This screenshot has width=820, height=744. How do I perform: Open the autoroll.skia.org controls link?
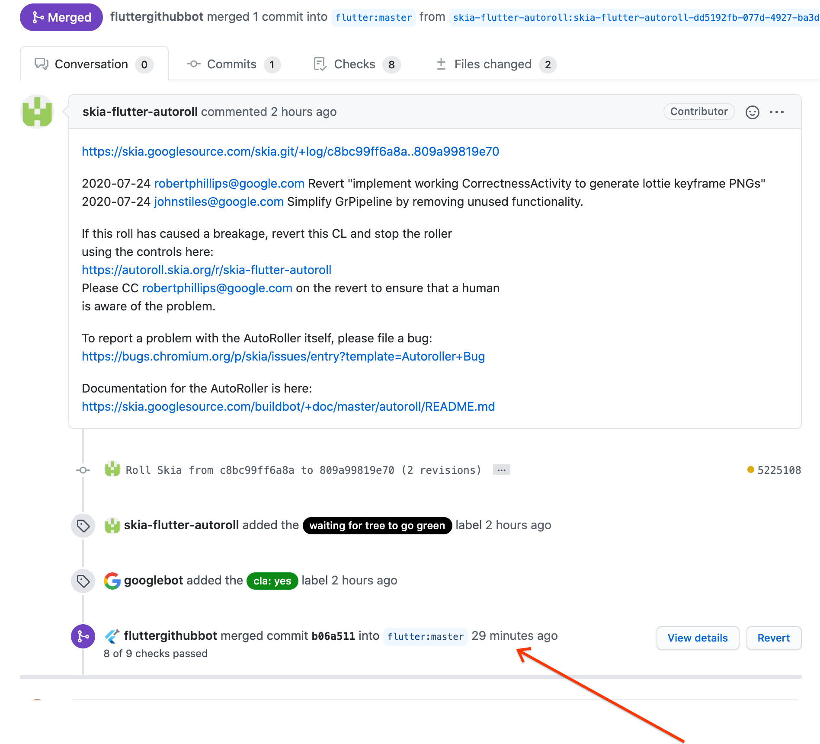pos(206,270)
